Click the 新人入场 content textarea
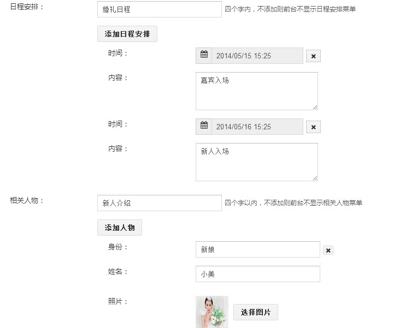Viewport: 417px width, 328px height. [256, 162]
